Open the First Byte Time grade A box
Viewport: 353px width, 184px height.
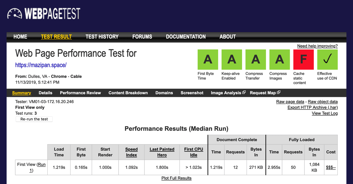208,60
